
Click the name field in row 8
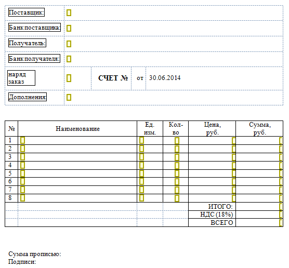tap(22, 198)
